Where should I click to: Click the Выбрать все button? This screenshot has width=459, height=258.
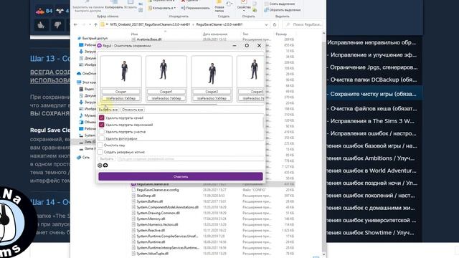click(x=108, y=110)
